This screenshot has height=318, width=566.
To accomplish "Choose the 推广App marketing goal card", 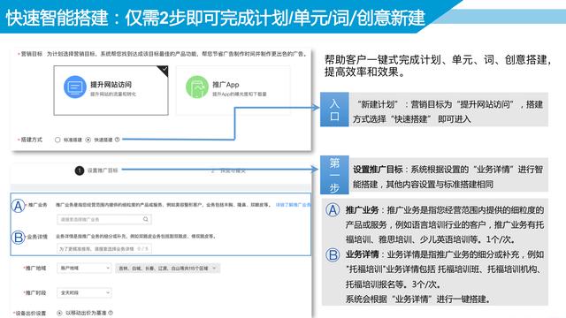I will tap(233, 90).
